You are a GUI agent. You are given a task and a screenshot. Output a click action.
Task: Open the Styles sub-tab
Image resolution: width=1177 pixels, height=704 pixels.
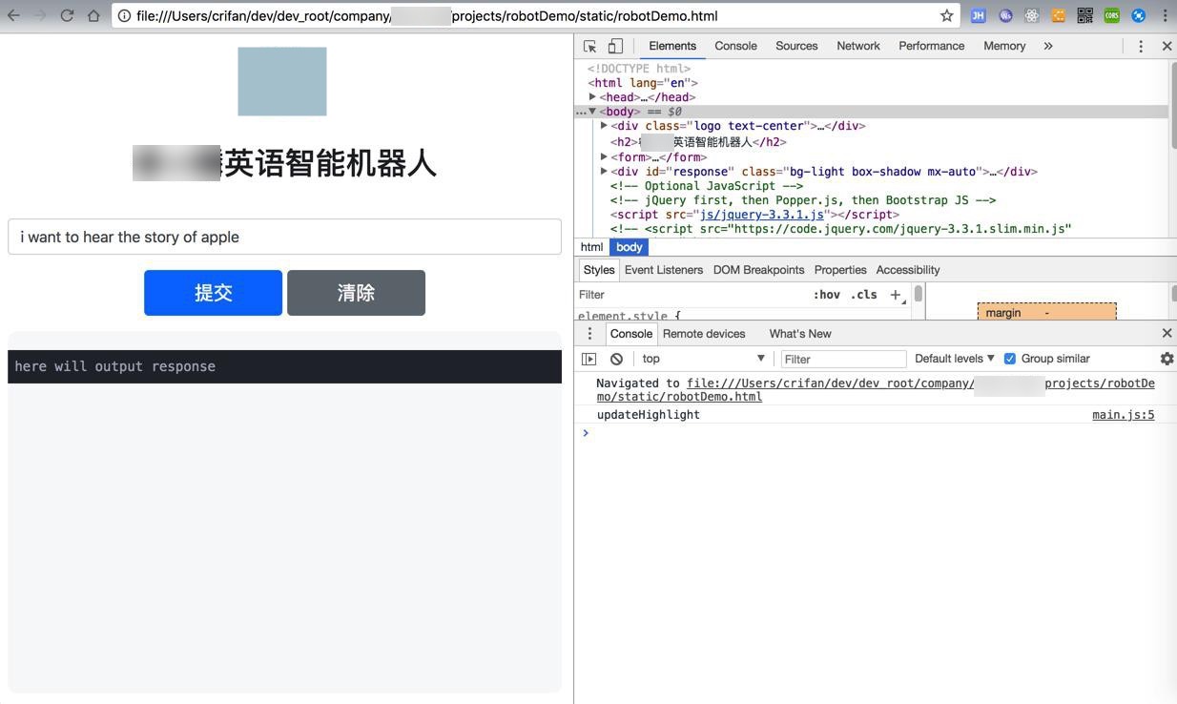pos(599,270)
